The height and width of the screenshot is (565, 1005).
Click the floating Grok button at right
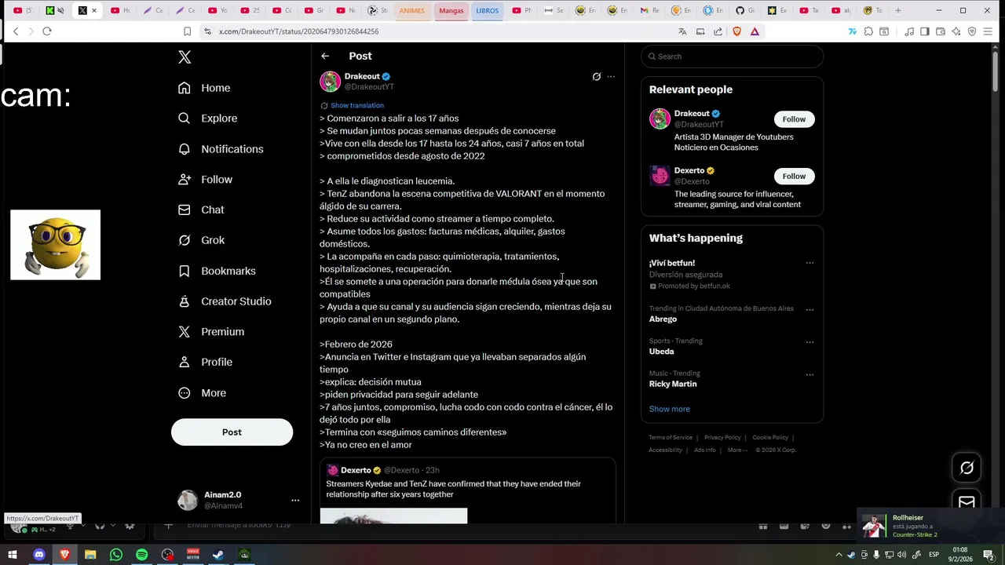[x=967, y=468]
